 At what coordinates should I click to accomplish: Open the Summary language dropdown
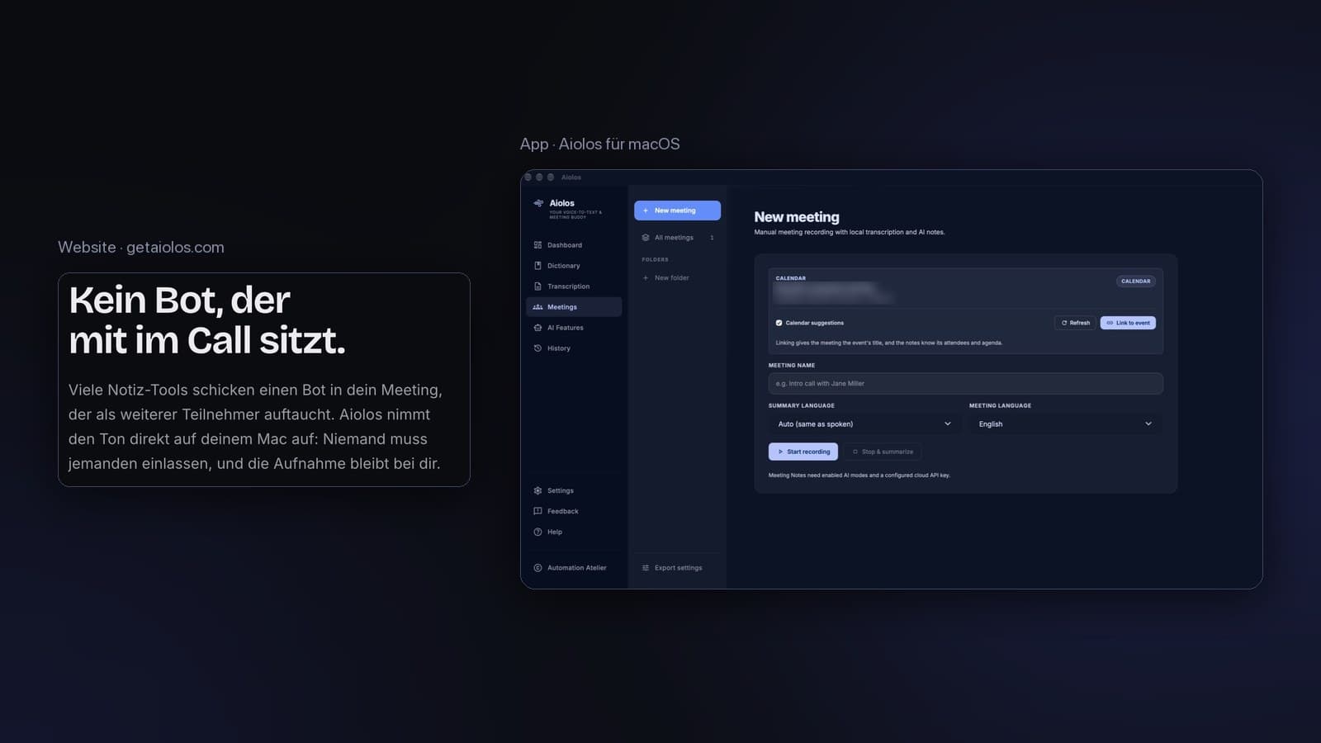864,424
